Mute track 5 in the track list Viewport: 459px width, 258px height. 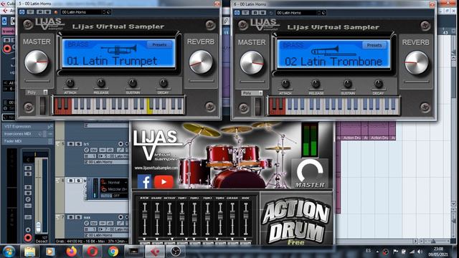coord(71,144)
